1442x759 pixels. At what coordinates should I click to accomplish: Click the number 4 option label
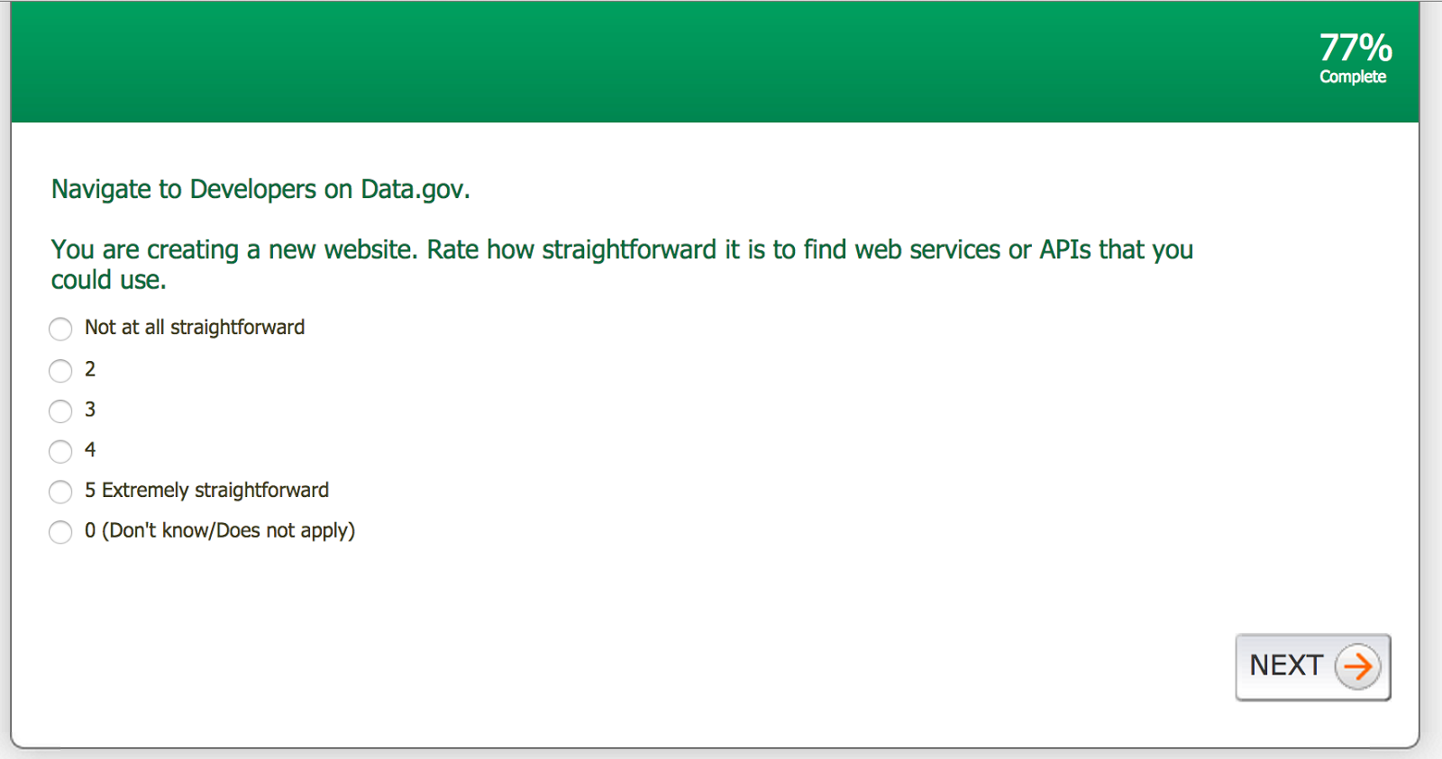(x=90, y=450)
